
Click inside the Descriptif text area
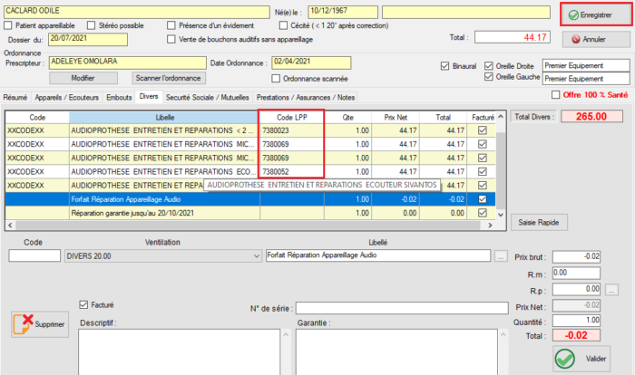179,352
